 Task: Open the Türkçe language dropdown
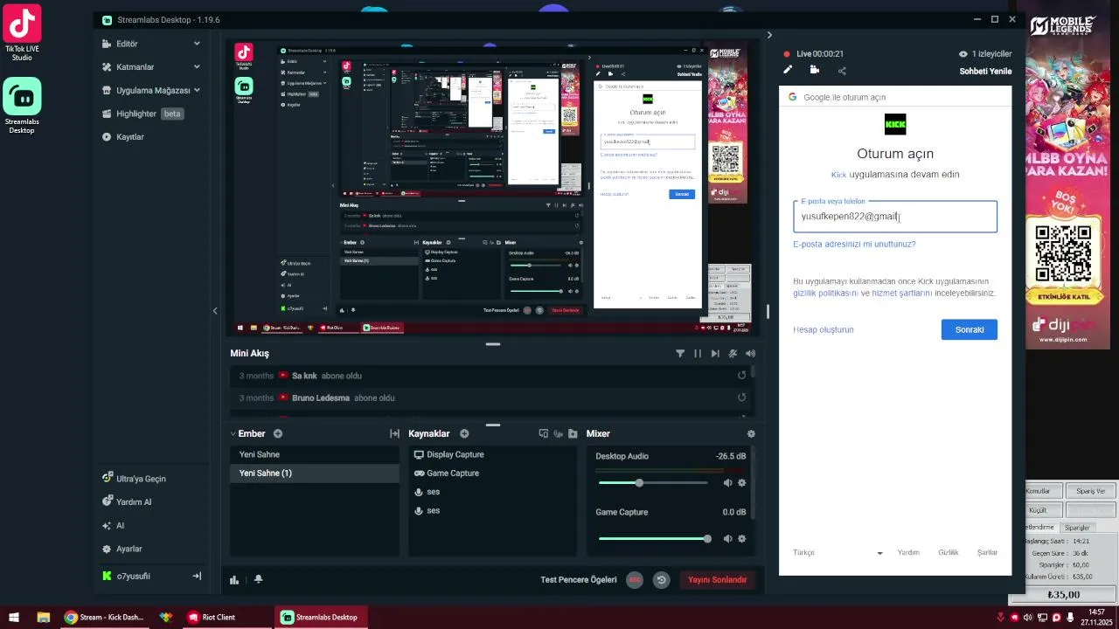[x=838, y=552]
